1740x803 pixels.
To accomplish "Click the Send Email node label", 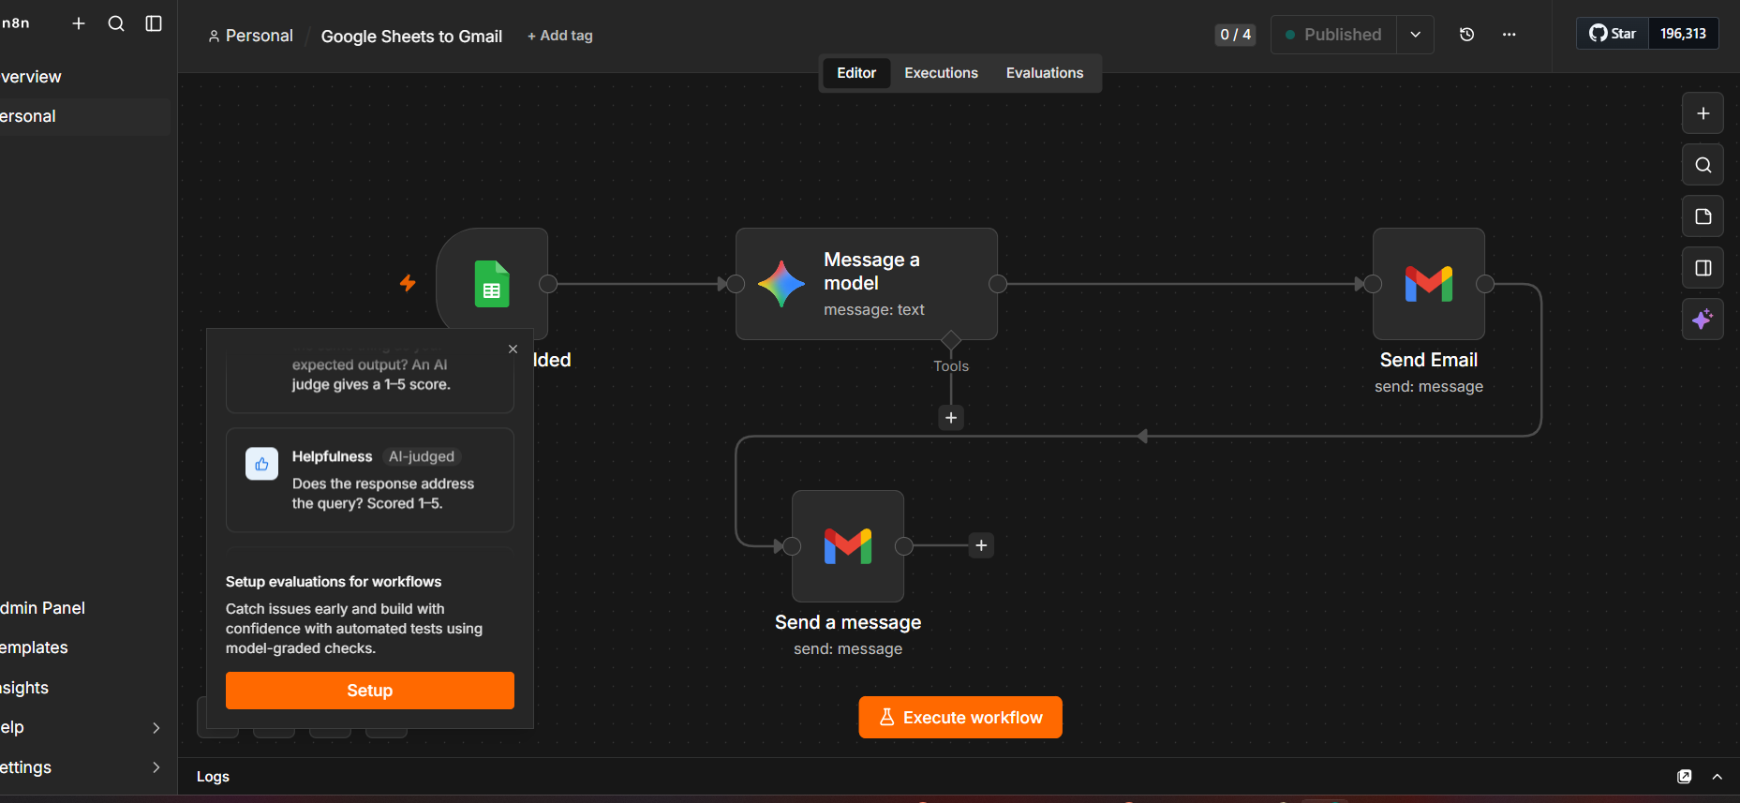I will tap(1429, 360).
